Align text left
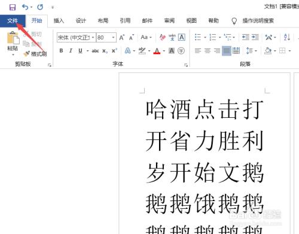This screenshot has width=299, height=234. tap(198, 51)
